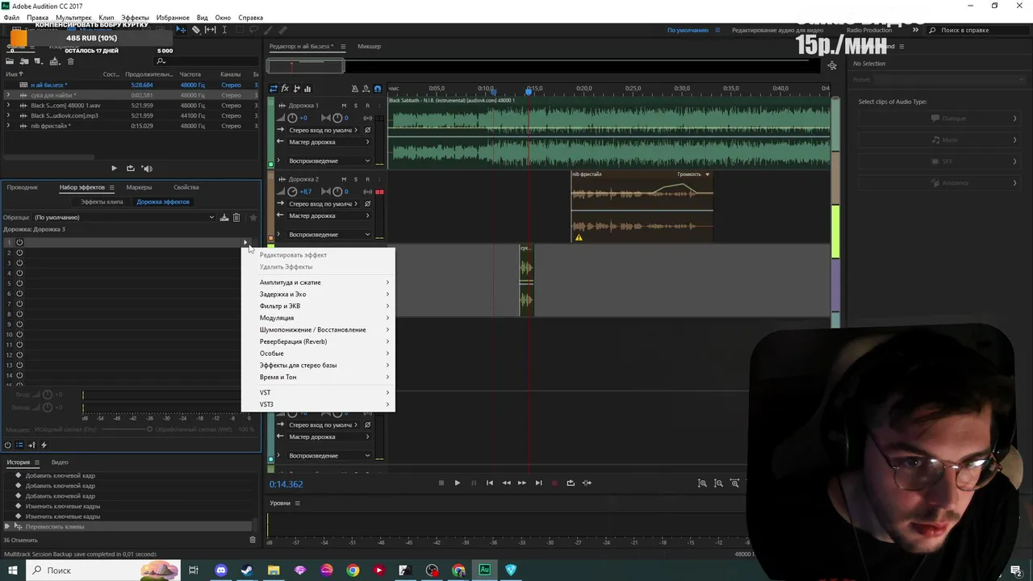
Task: Toggle the Inputs/Outputs view in track header
Action: (274, 89)
